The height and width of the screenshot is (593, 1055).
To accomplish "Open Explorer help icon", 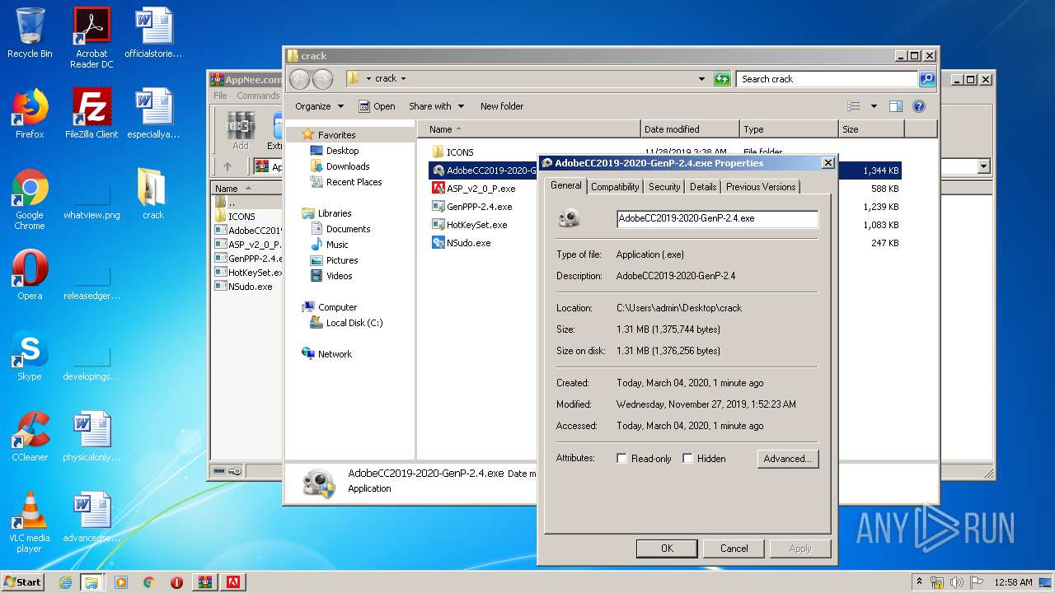I will tap(919, 106).
